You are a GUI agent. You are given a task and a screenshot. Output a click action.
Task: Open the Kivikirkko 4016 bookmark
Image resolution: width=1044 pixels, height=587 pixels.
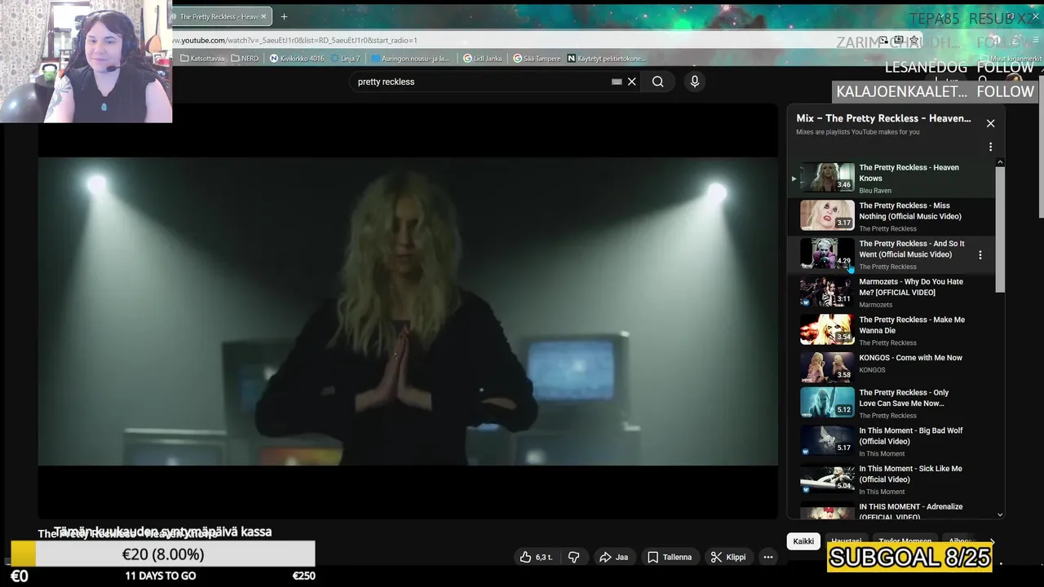click(296, 59)
